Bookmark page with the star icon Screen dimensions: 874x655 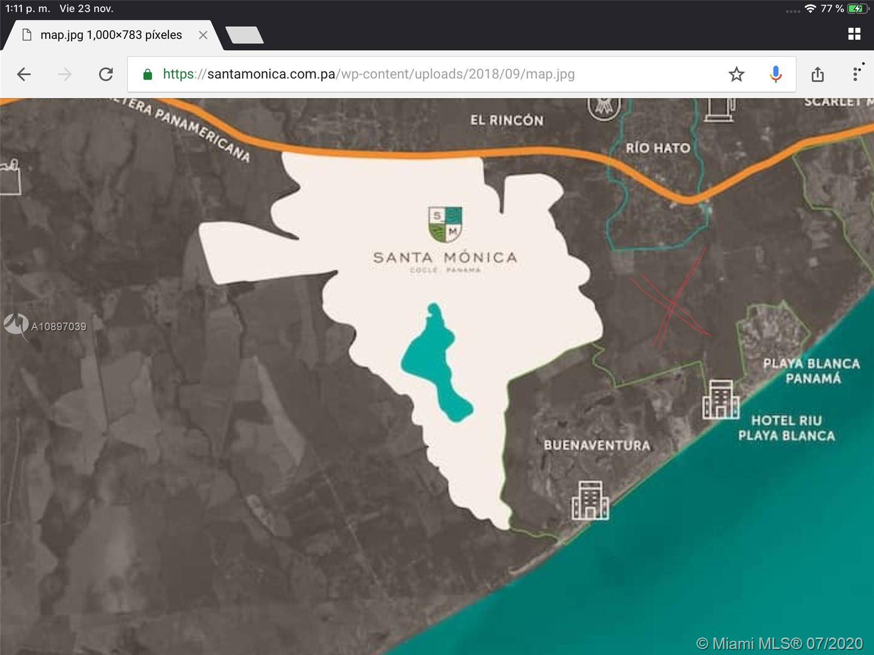pos(736,74)
